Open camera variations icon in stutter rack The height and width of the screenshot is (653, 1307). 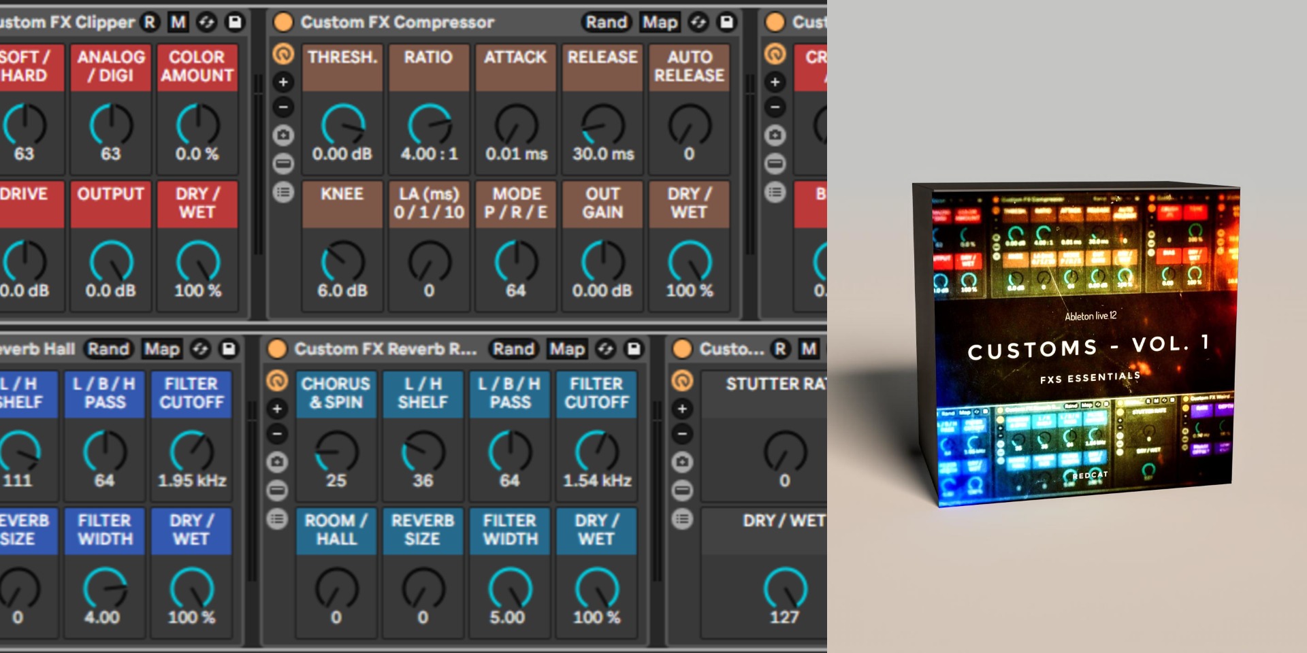[682, 462]
